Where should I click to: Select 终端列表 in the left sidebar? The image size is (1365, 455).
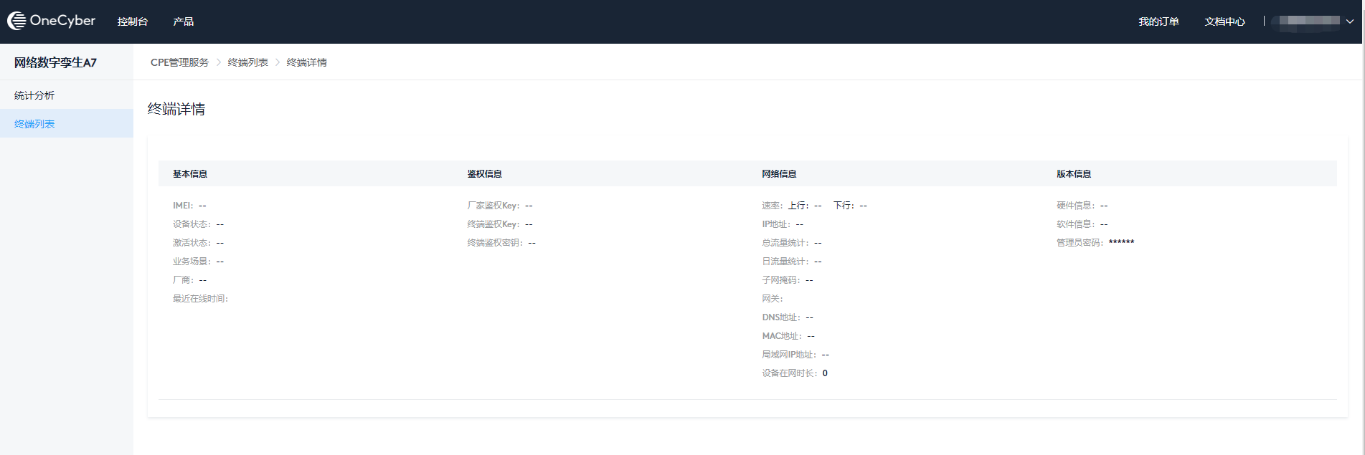pos(34,124)
